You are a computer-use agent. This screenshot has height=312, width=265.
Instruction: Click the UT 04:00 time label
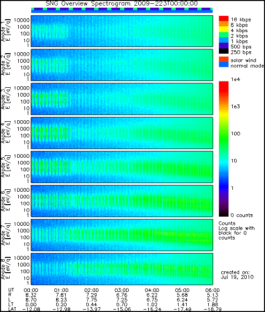tap(152, 290)
